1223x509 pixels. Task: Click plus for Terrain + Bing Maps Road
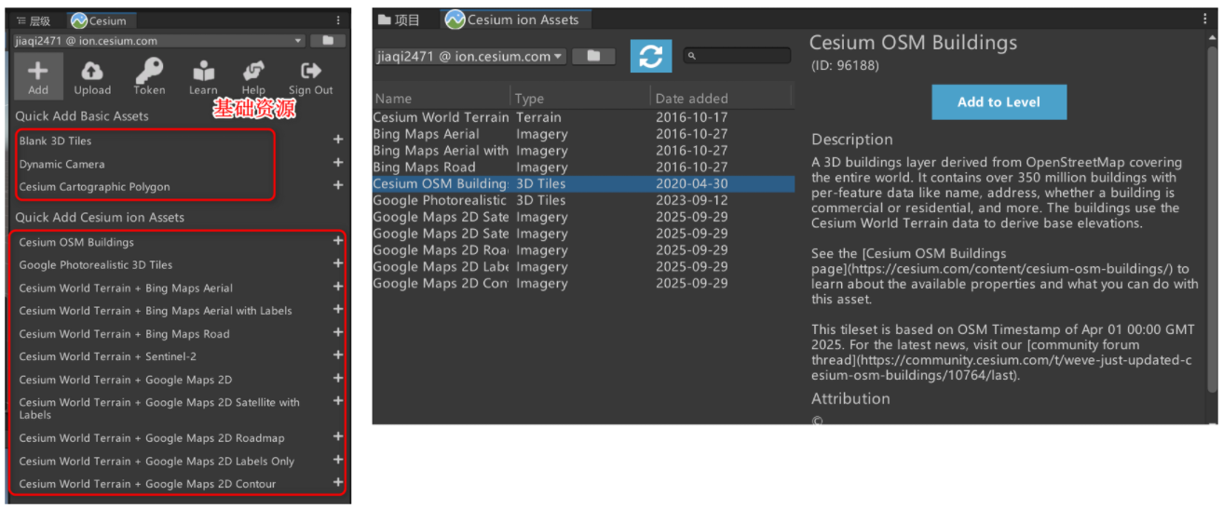(x=338, y=332)
